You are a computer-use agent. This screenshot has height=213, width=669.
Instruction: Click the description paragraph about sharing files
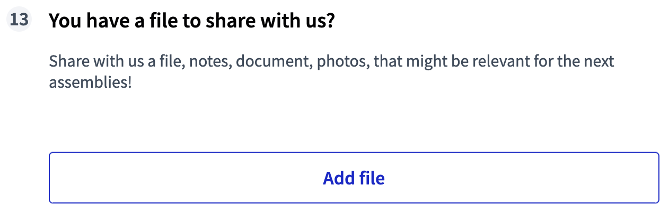tap(331, 71)
